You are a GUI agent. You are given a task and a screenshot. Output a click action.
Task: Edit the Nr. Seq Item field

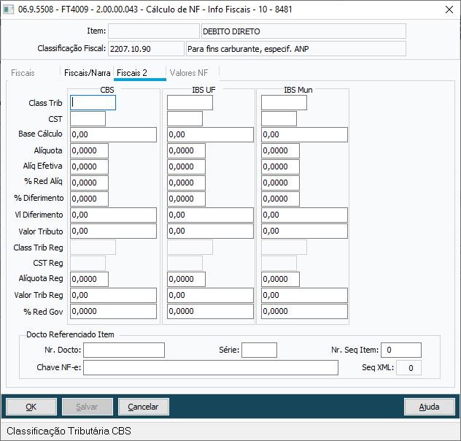(401, 350)
